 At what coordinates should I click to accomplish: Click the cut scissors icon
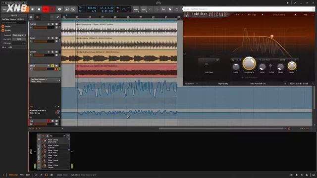tap(163, 9)
